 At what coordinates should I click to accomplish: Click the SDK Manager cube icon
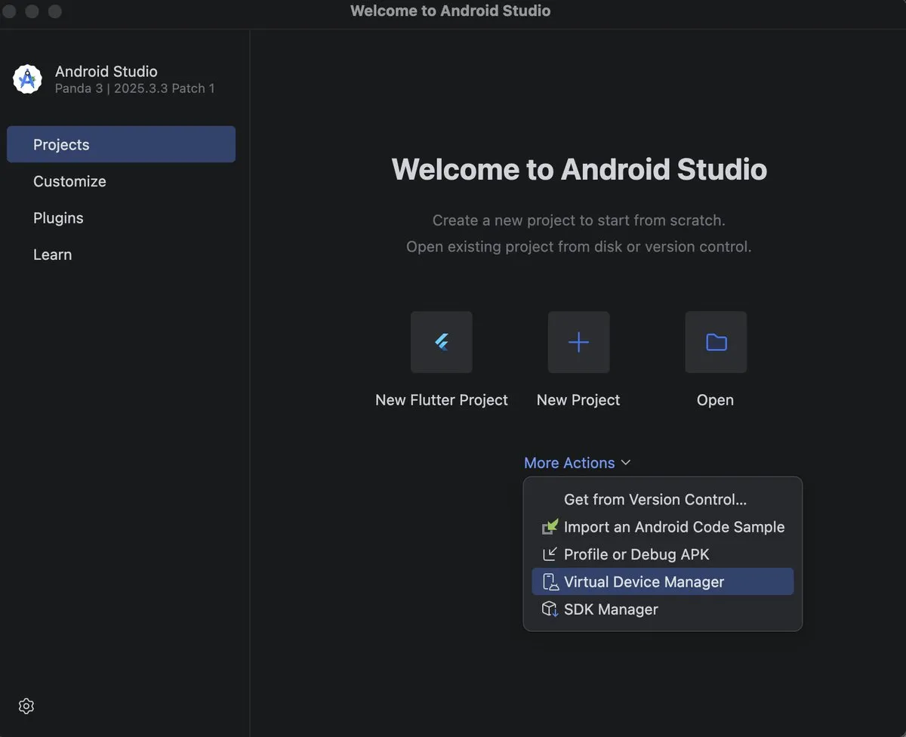550,609
